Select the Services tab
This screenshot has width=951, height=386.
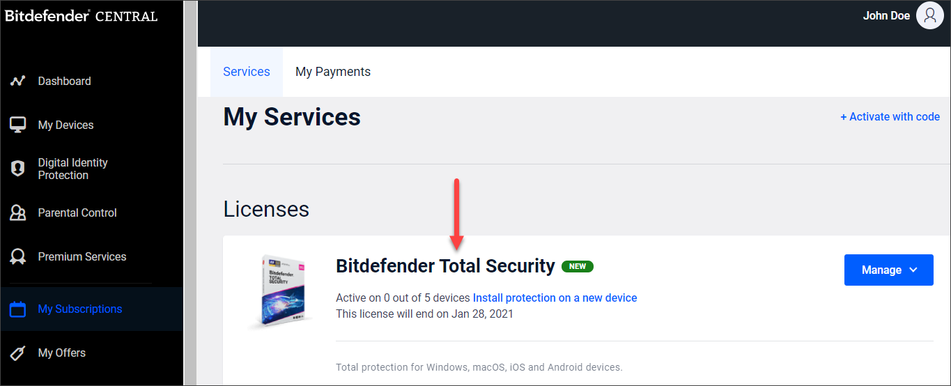tap(247, 72)
